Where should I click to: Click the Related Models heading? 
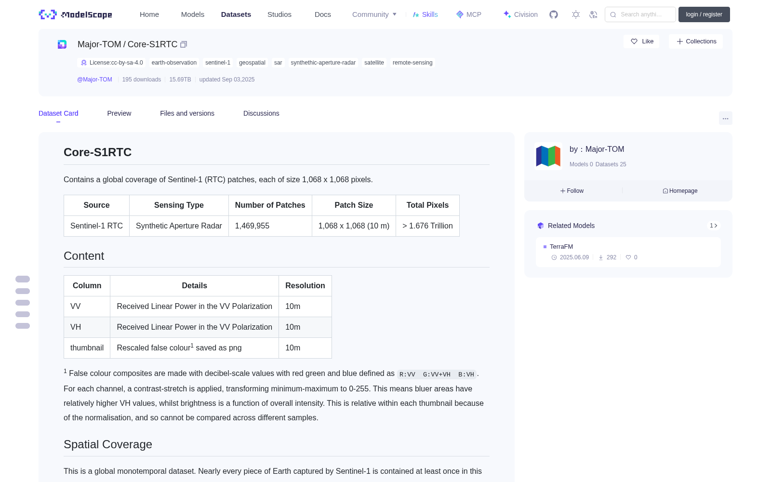coord(571,226)
